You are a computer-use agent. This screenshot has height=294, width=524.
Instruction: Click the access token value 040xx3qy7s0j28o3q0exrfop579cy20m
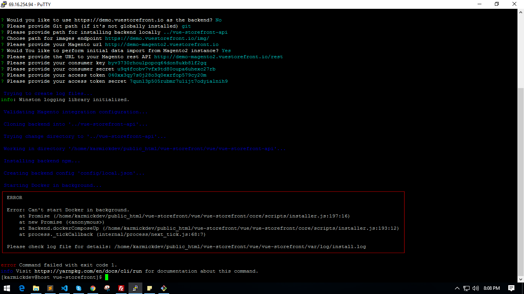[x=157, y=75]
